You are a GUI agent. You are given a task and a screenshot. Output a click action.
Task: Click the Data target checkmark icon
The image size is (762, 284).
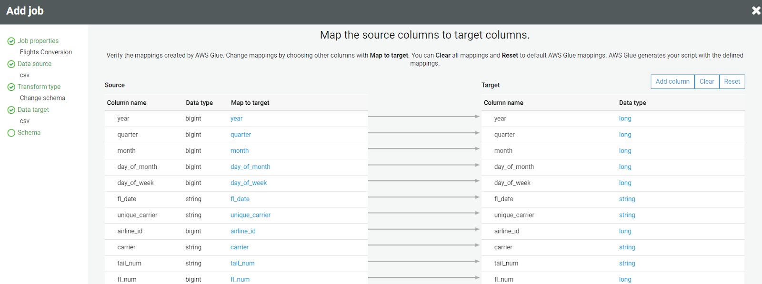(x=11, y=110)
